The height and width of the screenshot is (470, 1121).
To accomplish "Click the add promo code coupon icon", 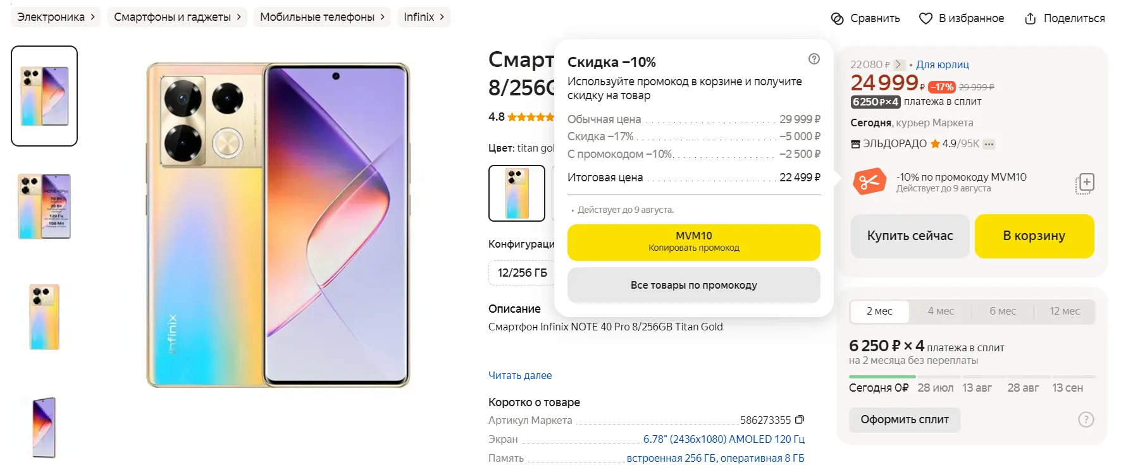I will click(x=1085, y=183).
